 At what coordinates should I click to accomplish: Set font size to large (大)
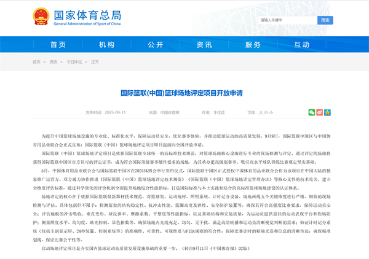260,113
